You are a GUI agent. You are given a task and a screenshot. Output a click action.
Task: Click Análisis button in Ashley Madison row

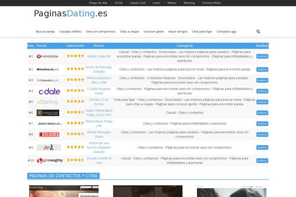262,124
